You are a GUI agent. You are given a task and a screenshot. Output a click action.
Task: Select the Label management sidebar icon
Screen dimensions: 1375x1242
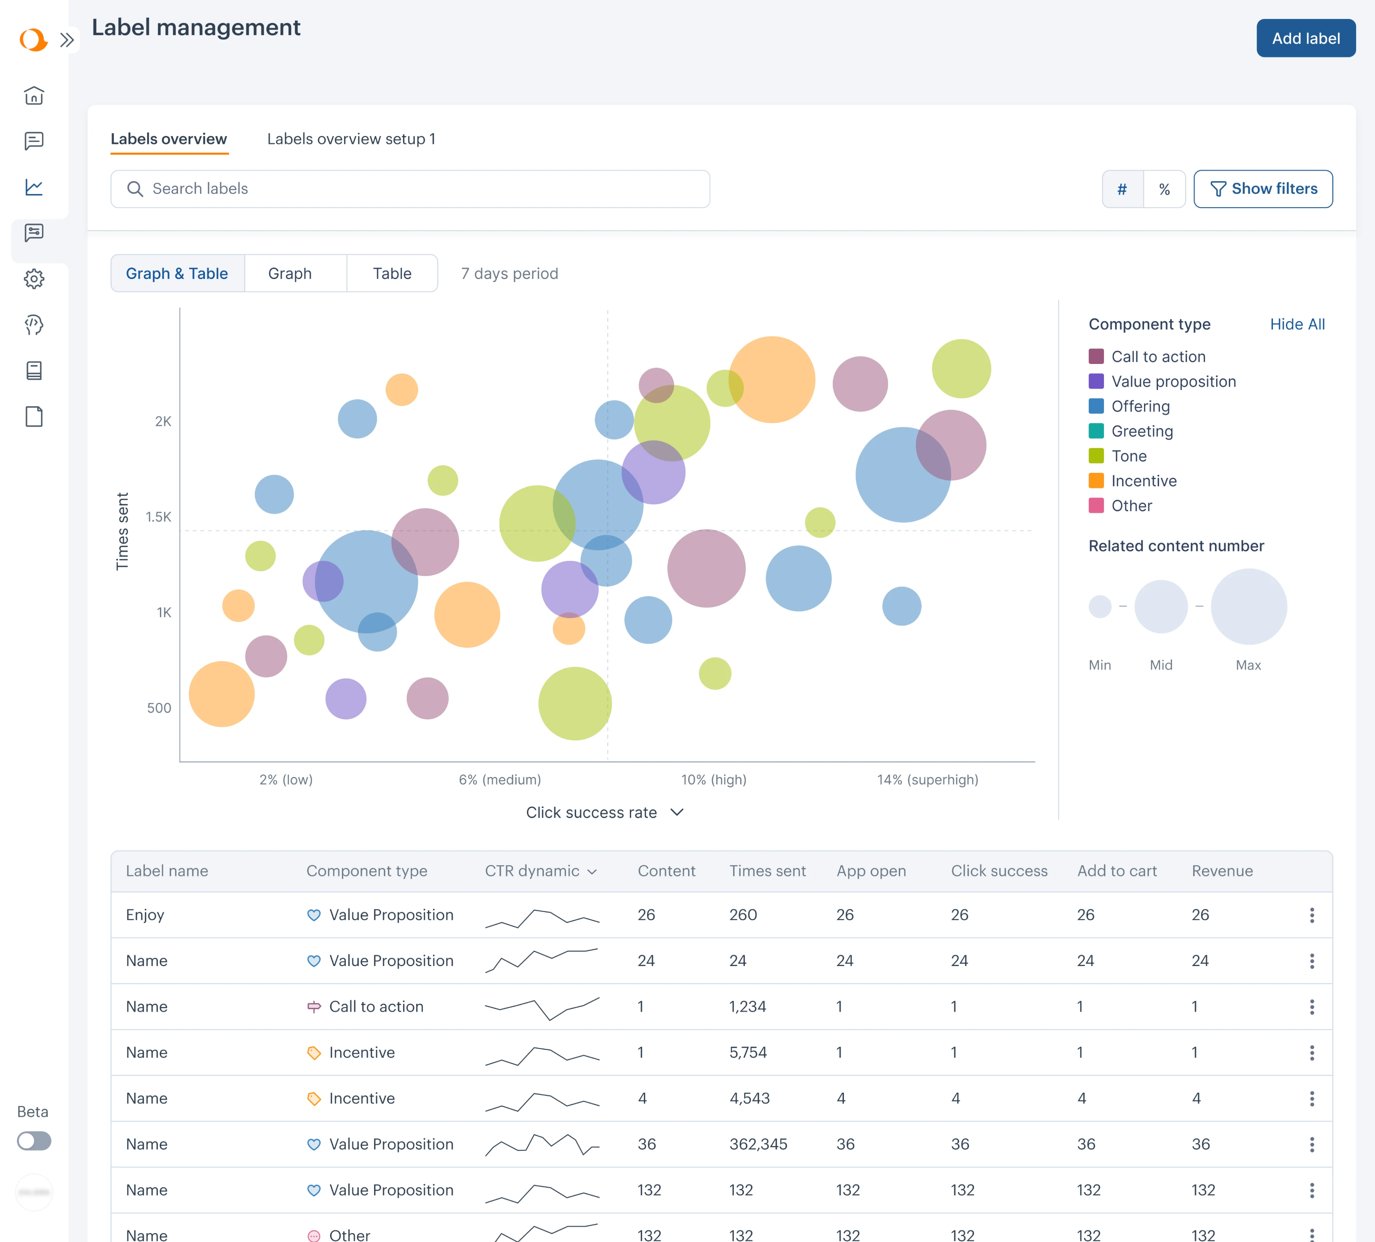point(33,233)
